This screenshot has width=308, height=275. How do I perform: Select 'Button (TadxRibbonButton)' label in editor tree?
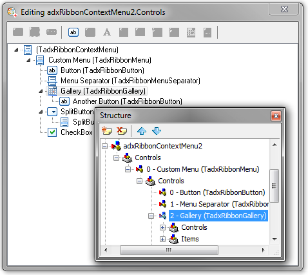click(102, 70)
